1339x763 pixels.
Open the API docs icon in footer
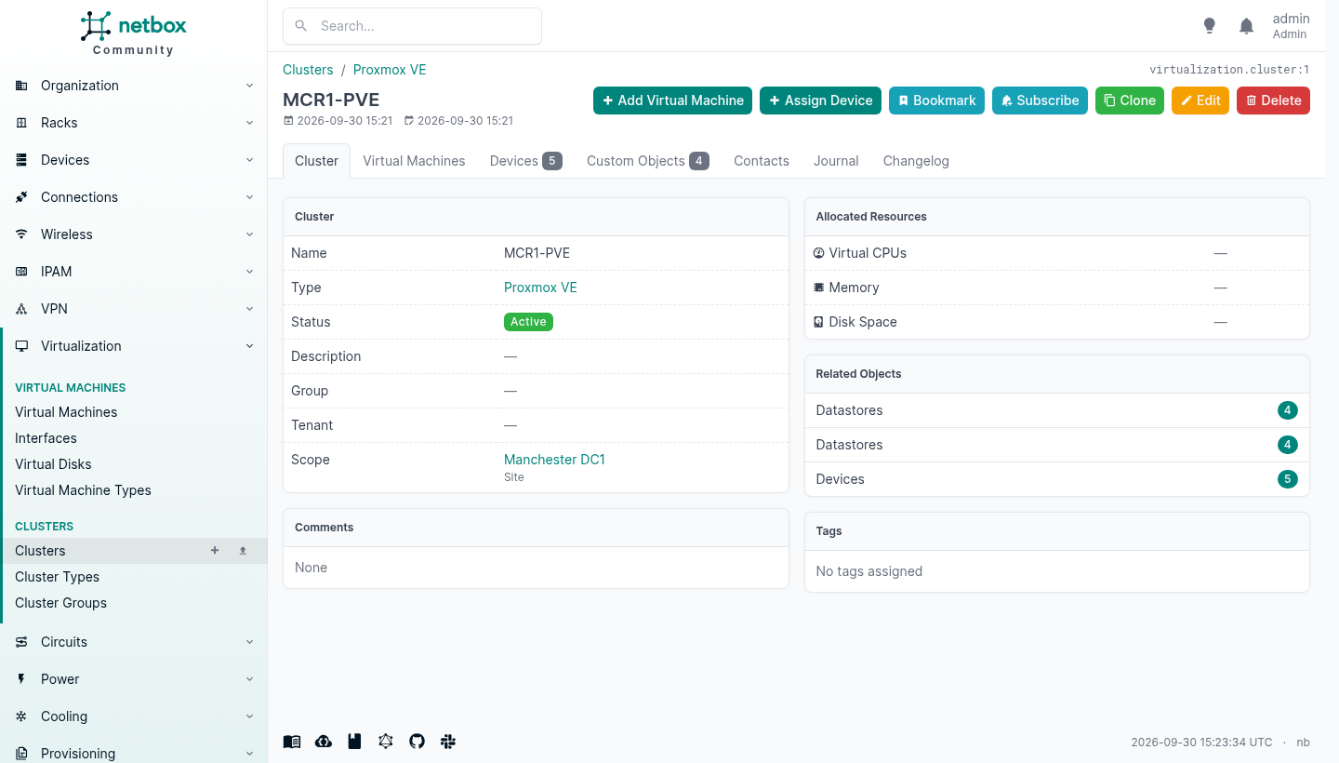(354, 742)
